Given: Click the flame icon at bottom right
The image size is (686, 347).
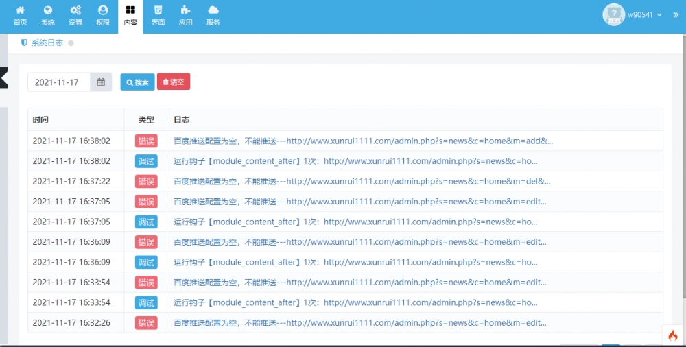Looking at the screenshot, I should tap(673, 335).
